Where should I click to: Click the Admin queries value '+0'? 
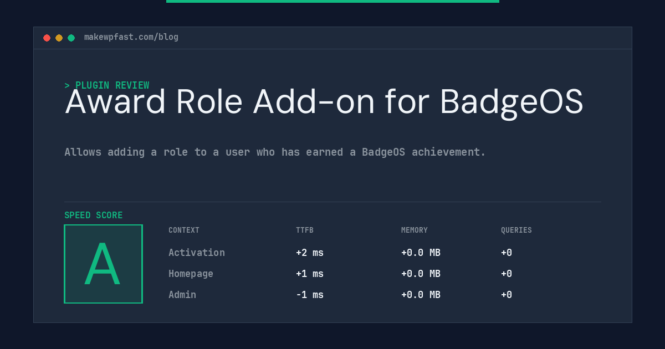[507, 295]
